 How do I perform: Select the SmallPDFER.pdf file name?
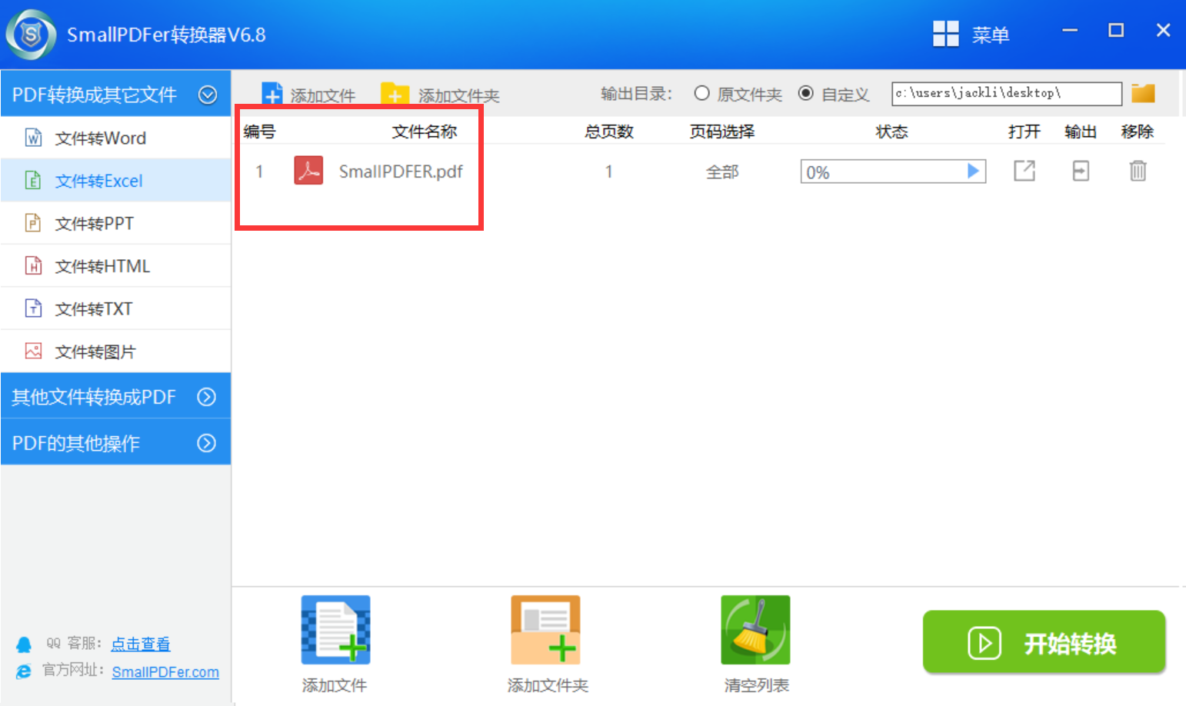tap(401, 172)
